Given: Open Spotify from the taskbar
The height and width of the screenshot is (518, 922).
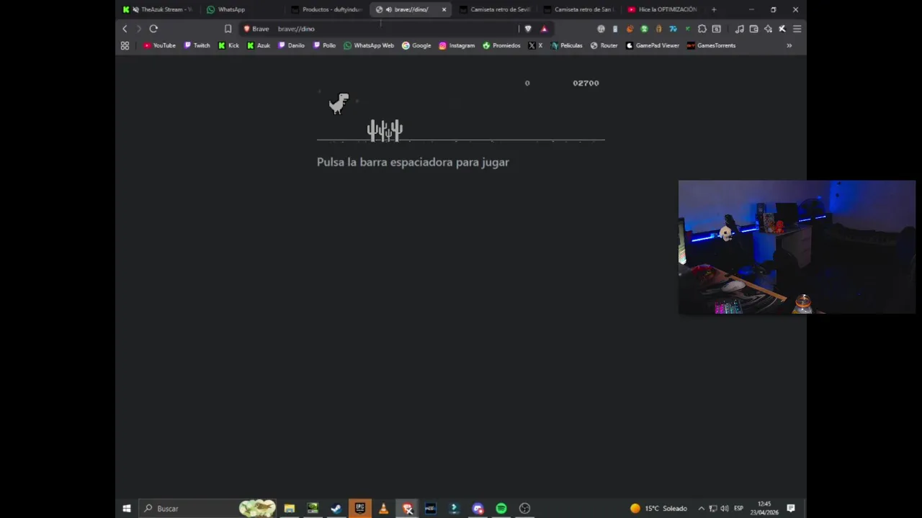Looking at the screenshot, I should [501, 509].
